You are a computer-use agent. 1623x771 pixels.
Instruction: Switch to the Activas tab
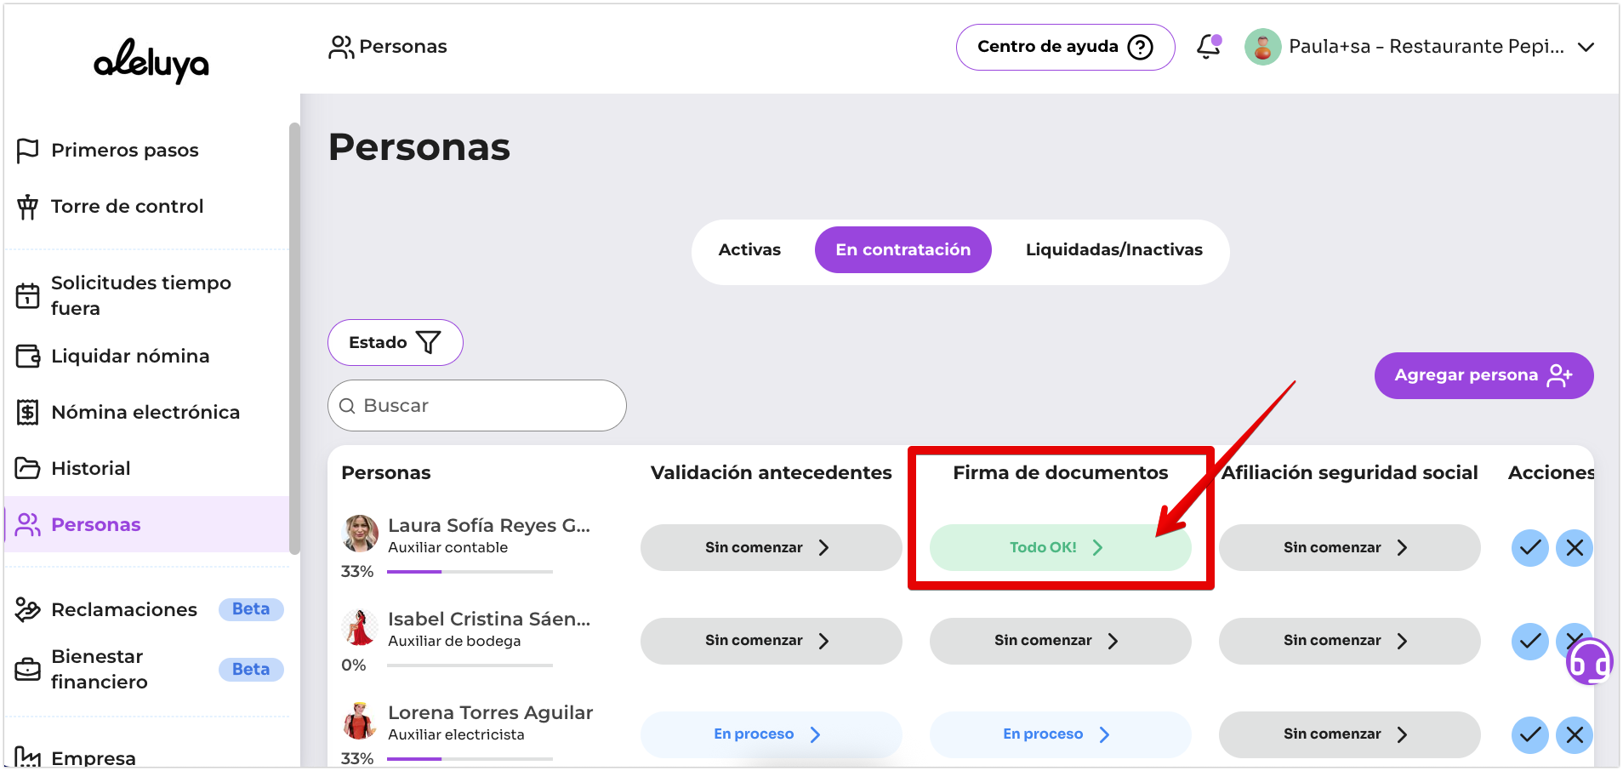(x=749, y=250)
